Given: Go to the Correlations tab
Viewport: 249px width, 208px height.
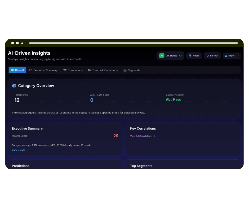Looking at the screenshot, I should point(73,70).
